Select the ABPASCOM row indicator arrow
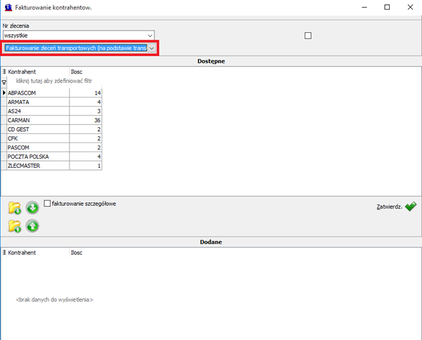Image resolution: width=422 pixels, height=340 pixels. (x=4, y=93)
